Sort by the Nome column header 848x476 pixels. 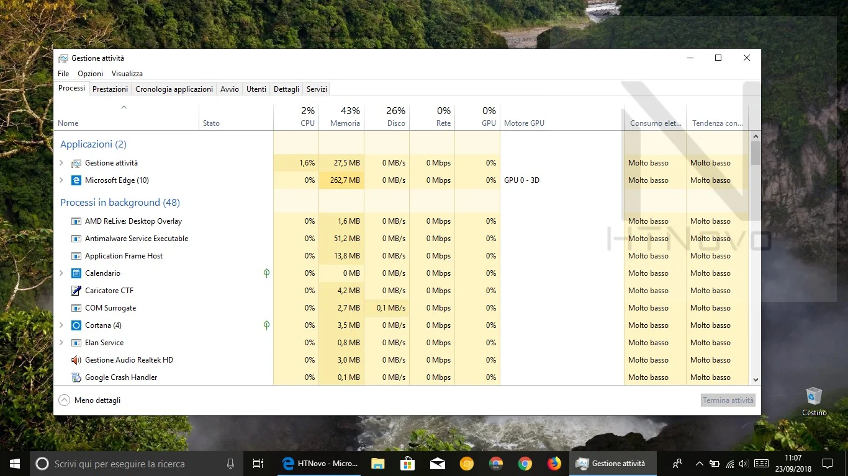tap(127, 117)
